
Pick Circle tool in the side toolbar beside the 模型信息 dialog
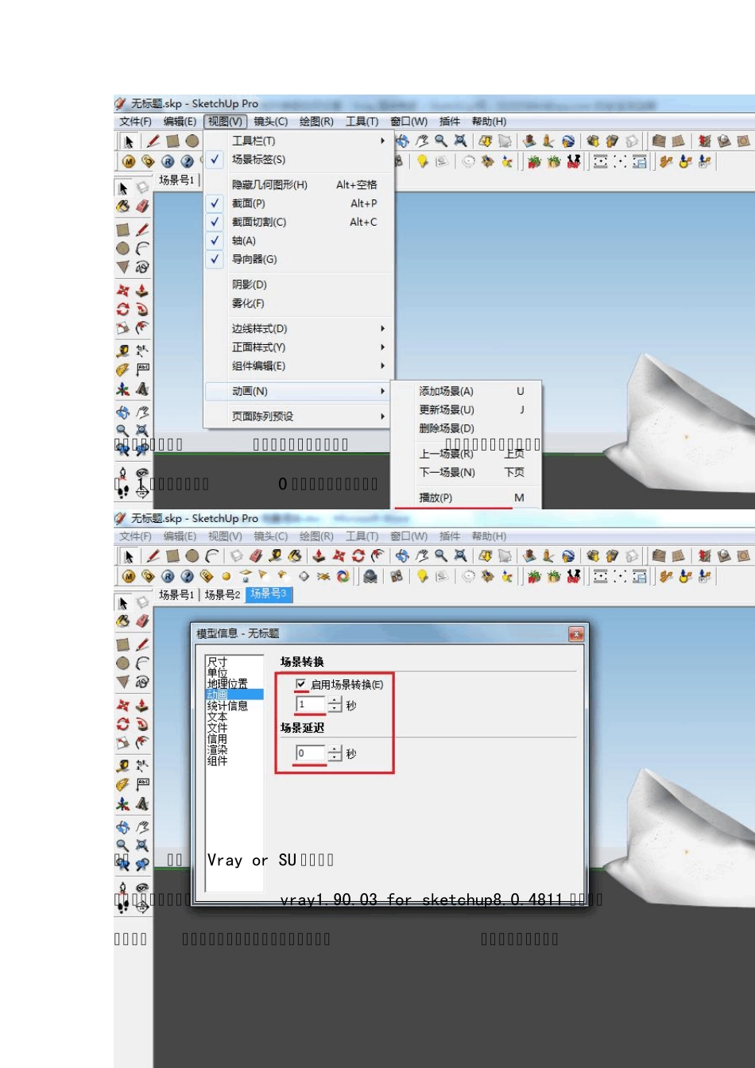(123, 664)
